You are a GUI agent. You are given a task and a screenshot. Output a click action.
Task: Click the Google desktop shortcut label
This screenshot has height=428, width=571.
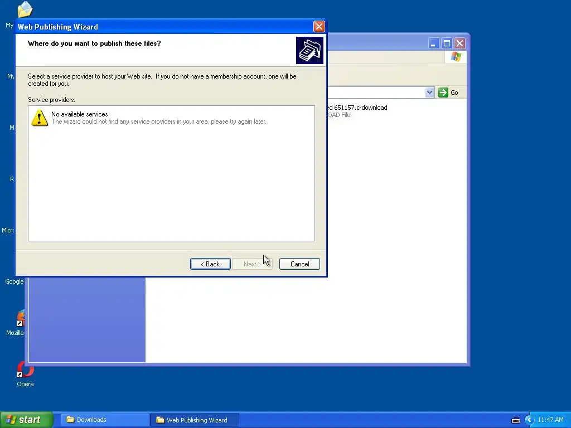(x=14, y=281)
